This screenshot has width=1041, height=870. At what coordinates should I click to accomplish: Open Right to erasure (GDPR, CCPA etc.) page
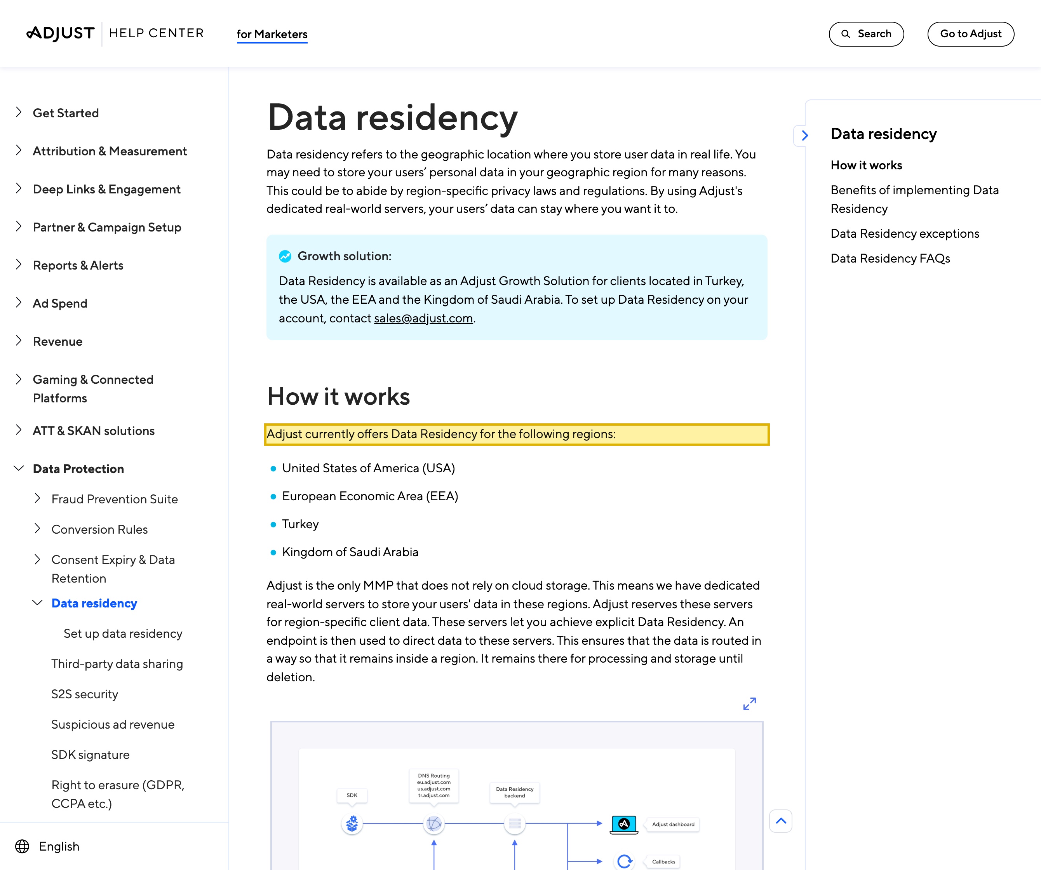click(x=118, y=794)
